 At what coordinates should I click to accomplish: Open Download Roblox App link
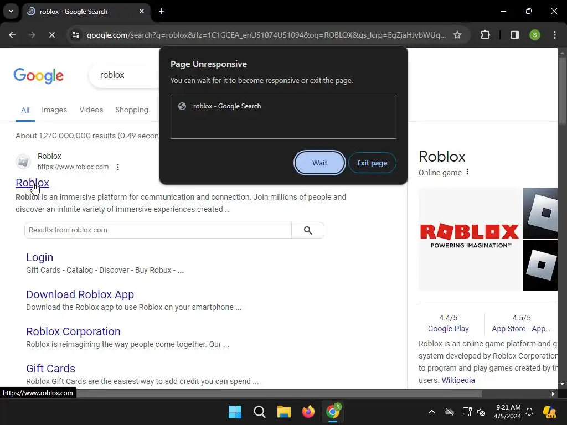(80, 294)
